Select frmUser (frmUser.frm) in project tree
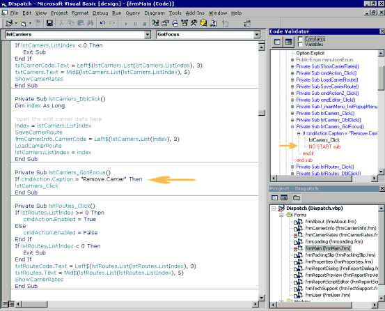The image size is (385, 311). [x=328, y=295]
